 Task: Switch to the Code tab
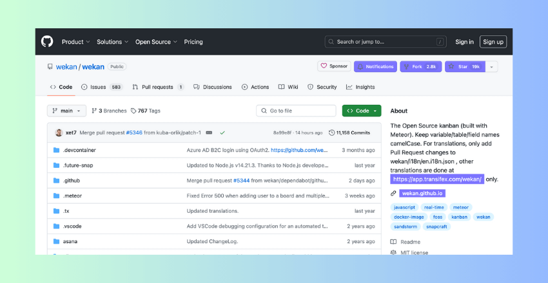click(61, 87)
